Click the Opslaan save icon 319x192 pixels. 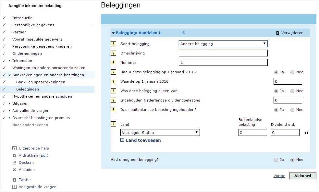point(14,162)
